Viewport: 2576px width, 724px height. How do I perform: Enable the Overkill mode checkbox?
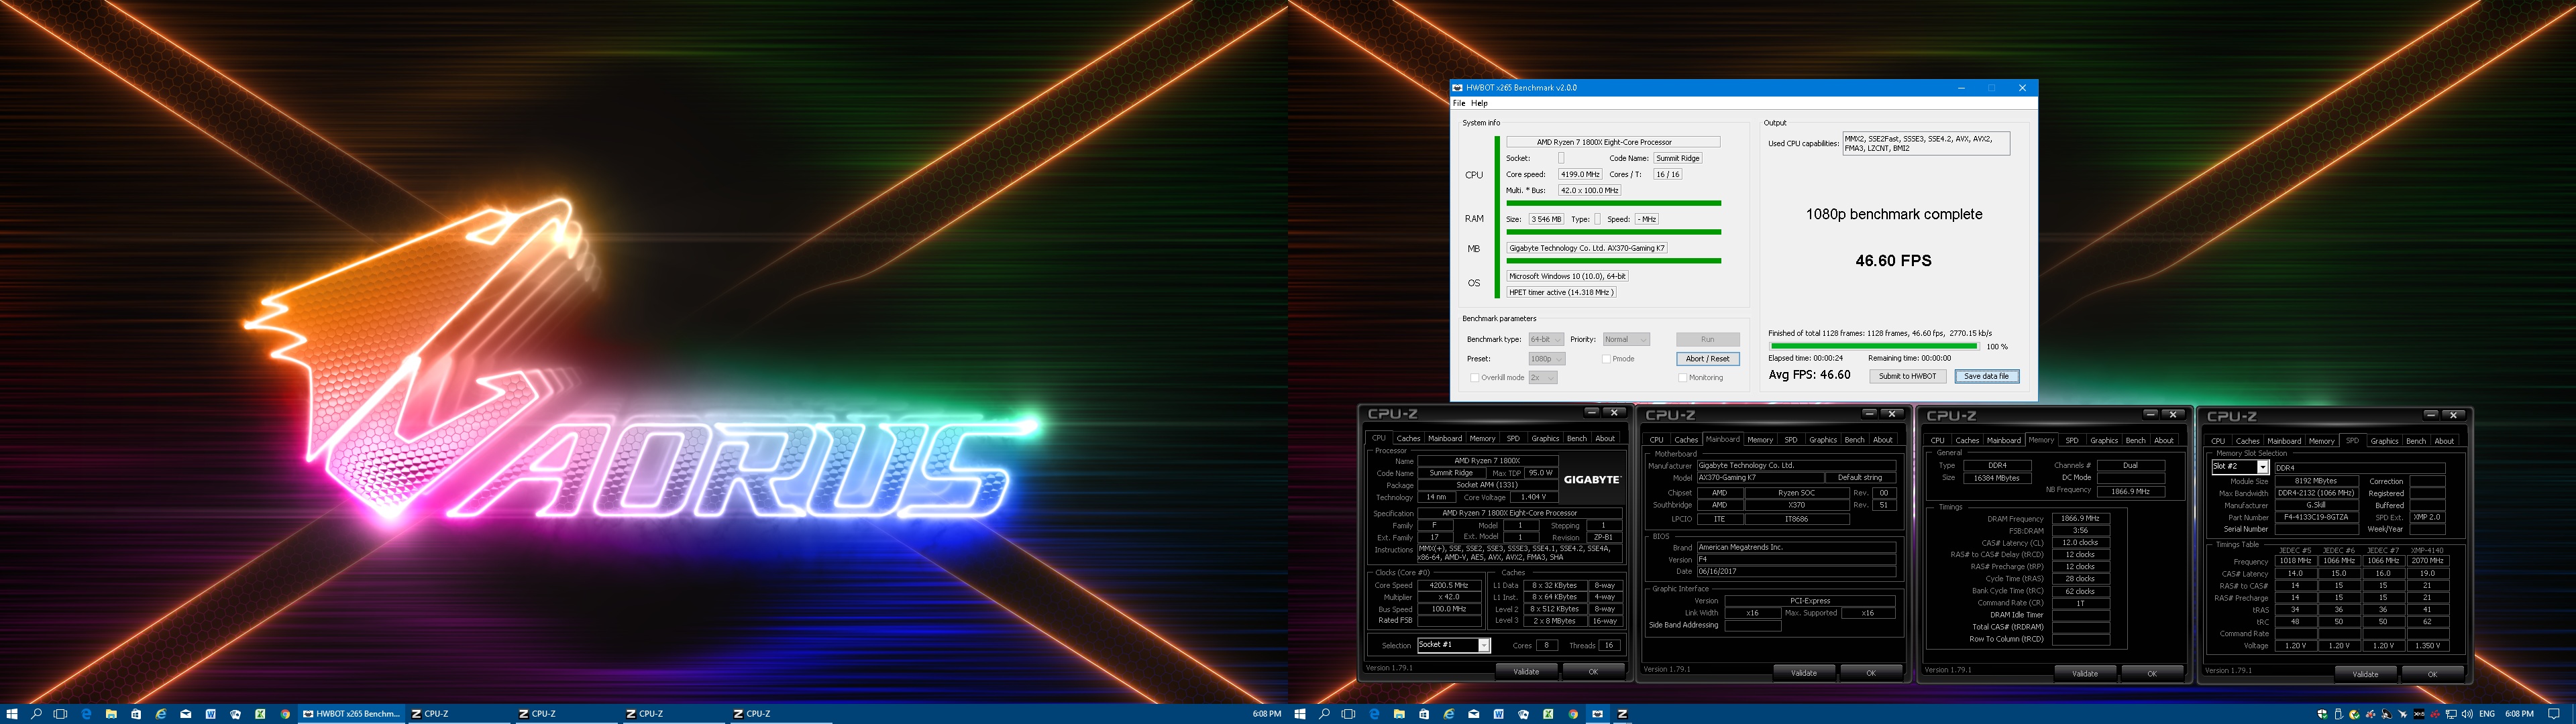click(1474, 378)
